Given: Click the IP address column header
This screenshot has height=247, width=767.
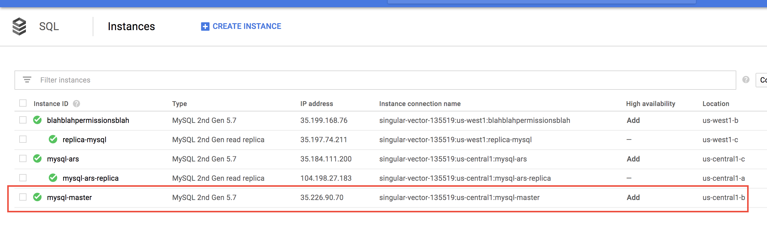Looking at the screenshot, I should tap(317, 104).
